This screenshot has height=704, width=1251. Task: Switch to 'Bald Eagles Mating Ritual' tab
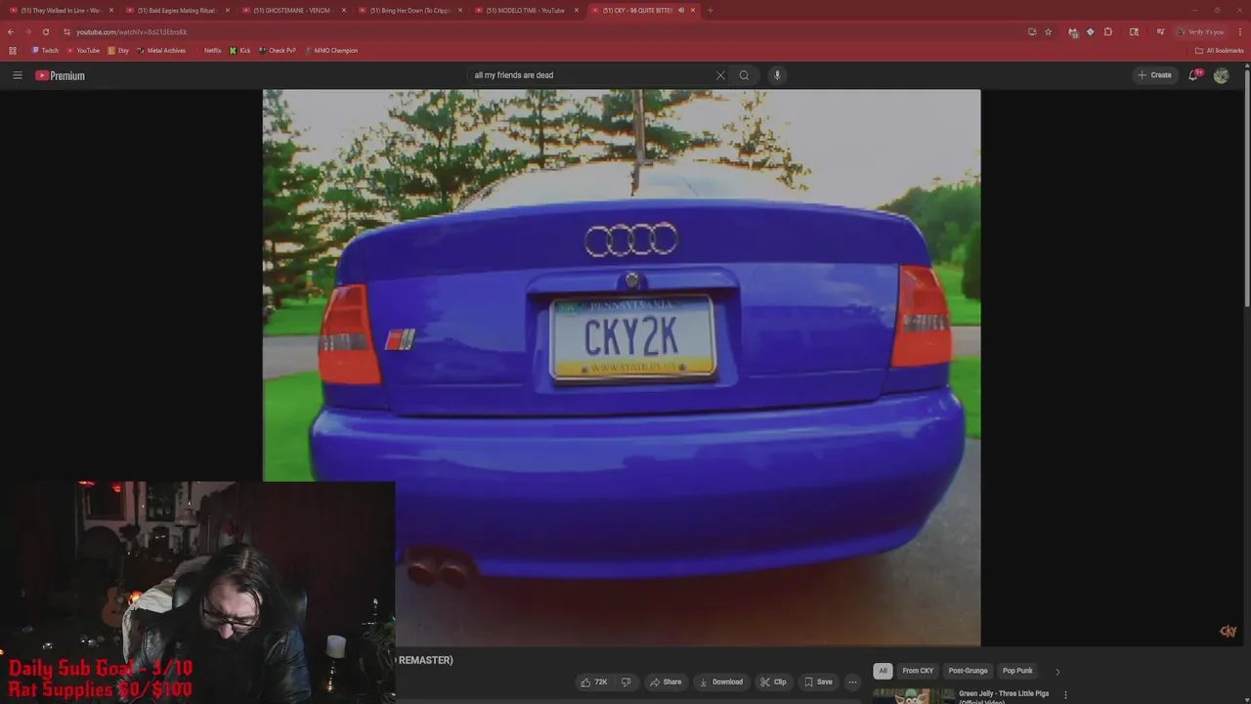[x=175, y=10]
